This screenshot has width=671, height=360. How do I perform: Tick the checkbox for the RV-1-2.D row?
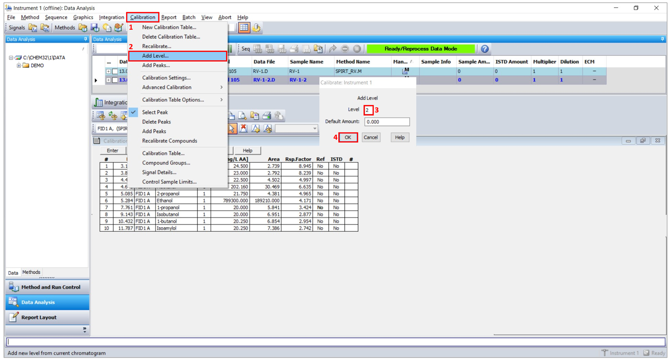tap(115, 80)
